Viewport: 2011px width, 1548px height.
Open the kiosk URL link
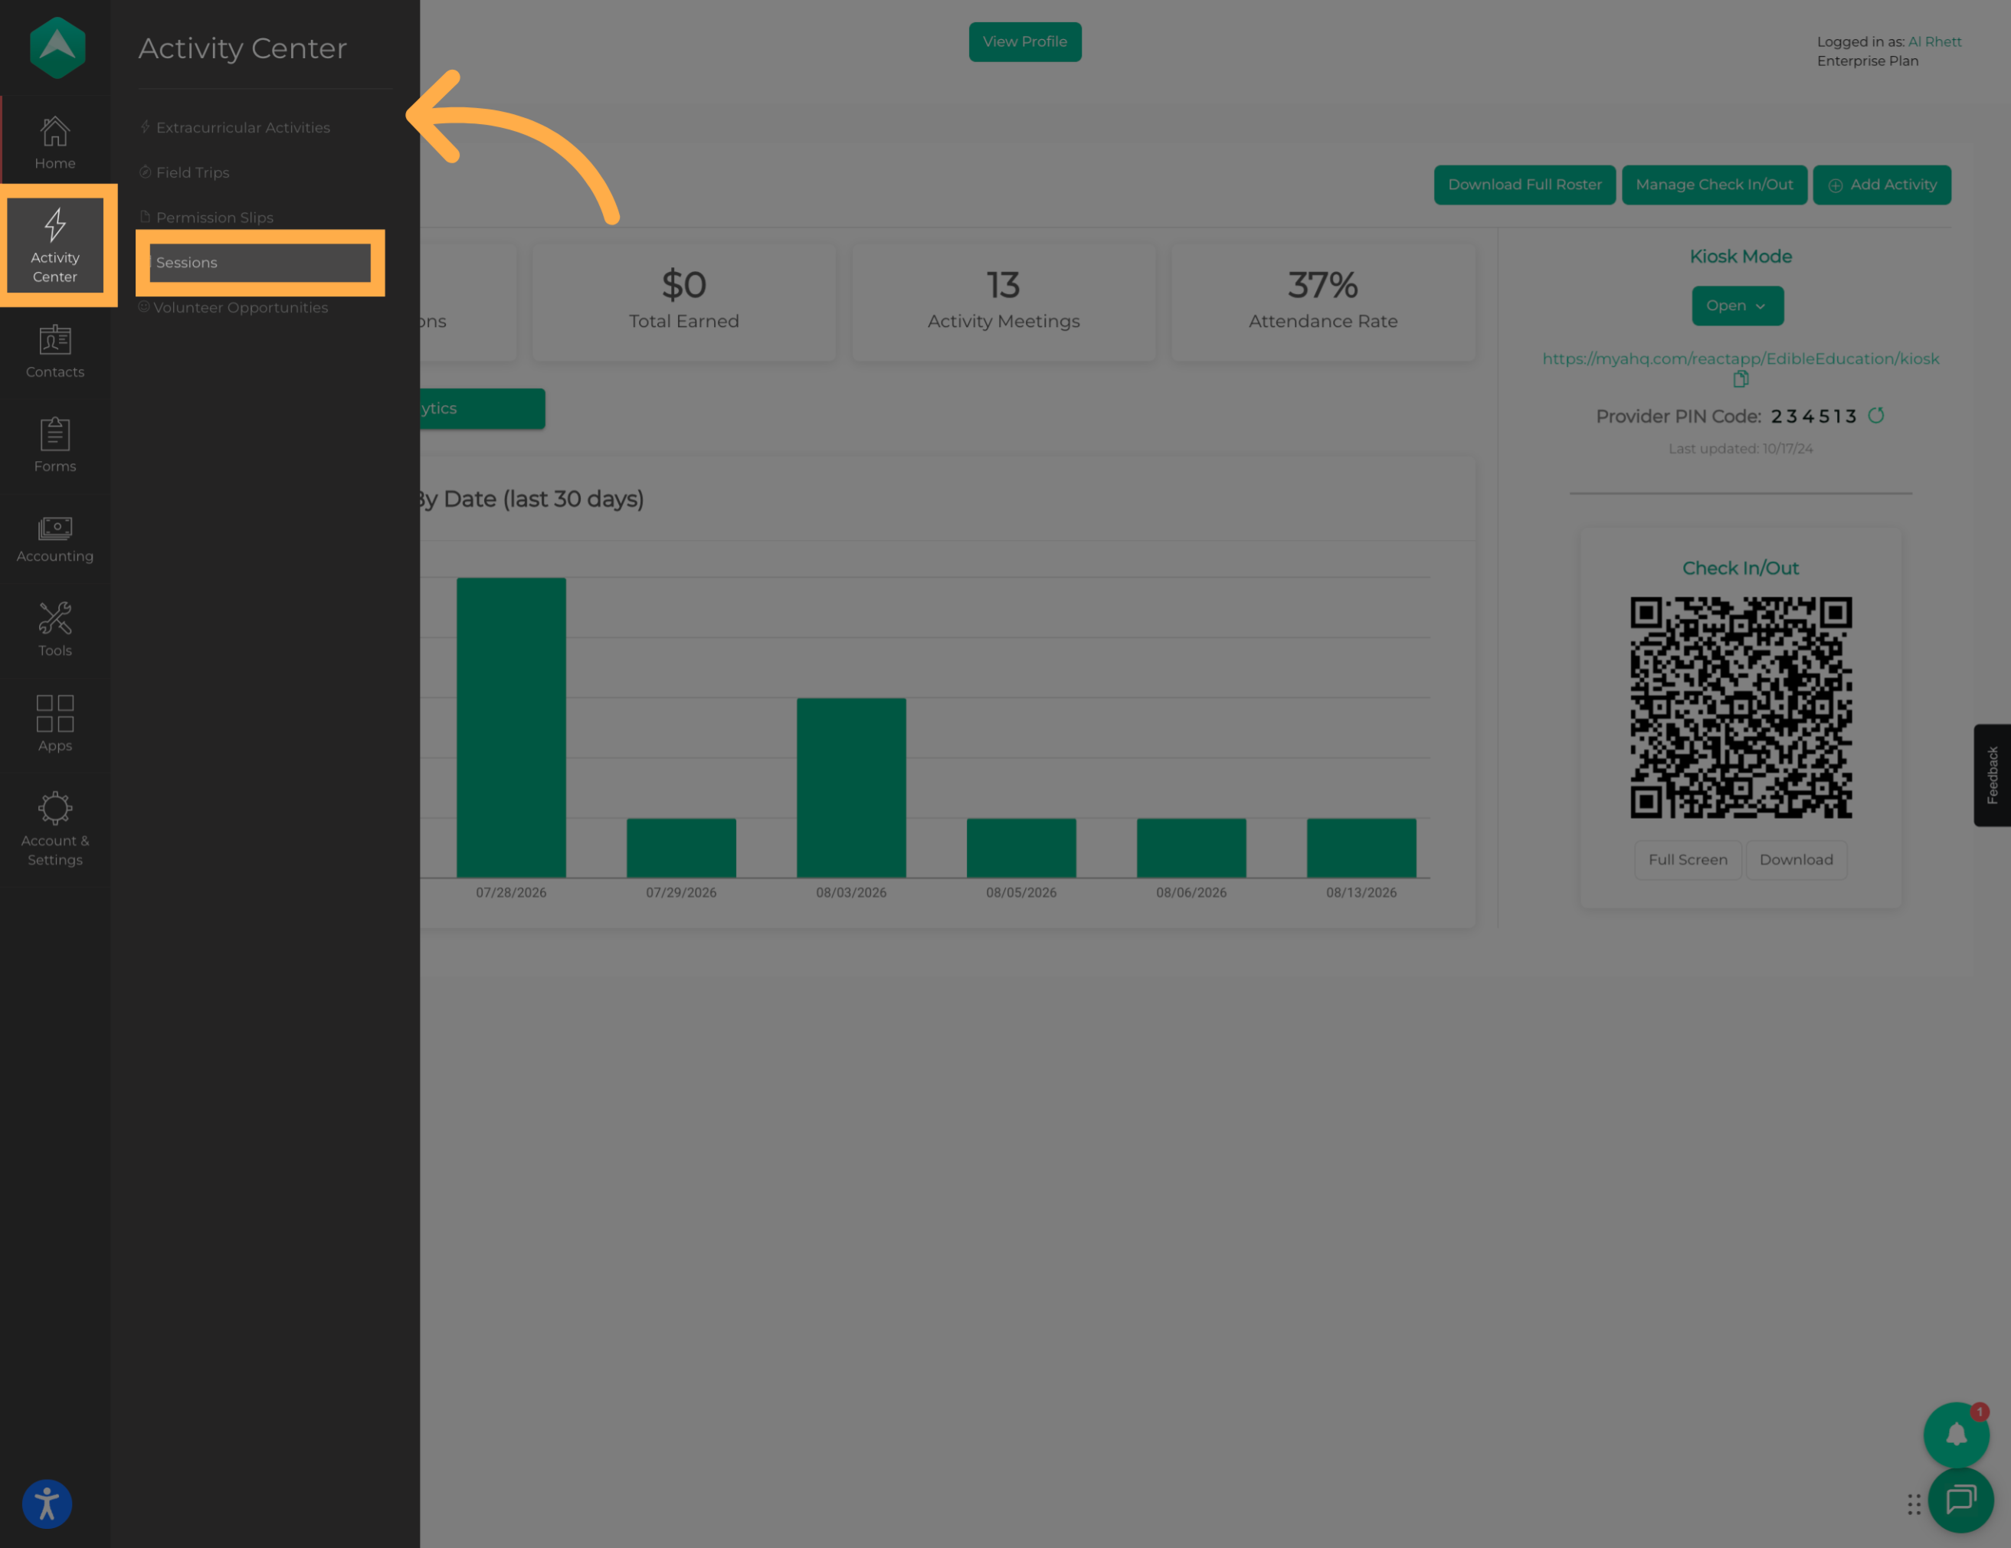coord(1741,358)
